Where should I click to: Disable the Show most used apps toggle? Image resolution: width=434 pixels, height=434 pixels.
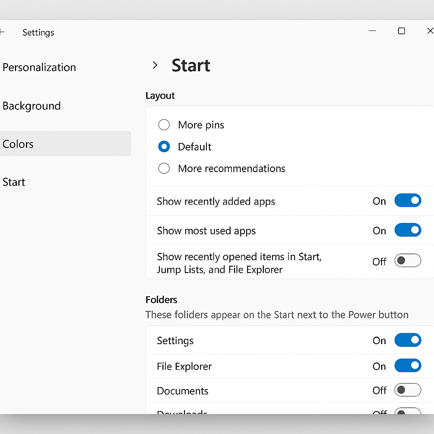click(408, 230)
